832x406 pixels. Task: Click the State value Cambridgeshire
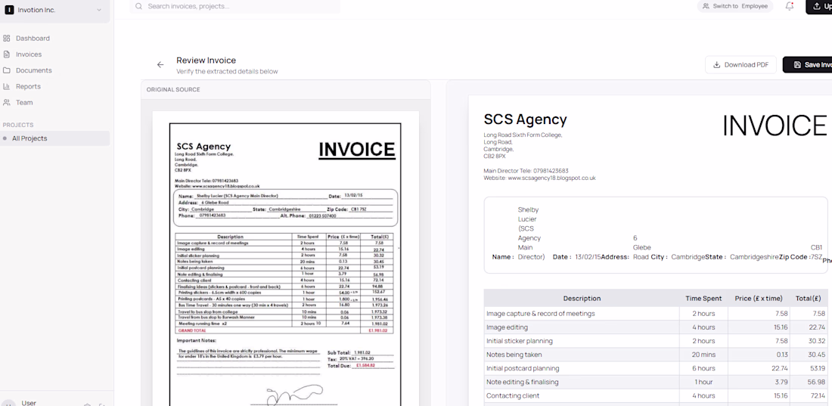coord(755,257)
